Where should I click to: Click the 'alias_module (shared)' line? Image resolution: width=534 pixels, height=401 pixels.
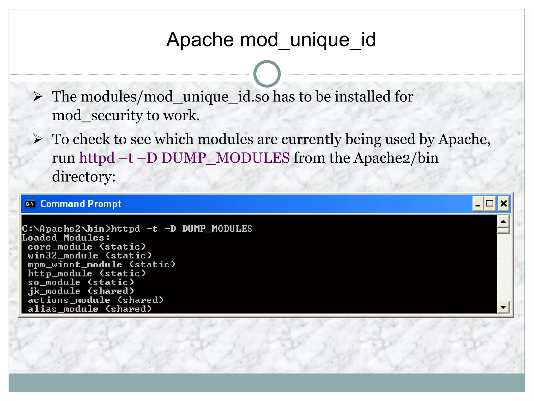(x=90, y=309)
